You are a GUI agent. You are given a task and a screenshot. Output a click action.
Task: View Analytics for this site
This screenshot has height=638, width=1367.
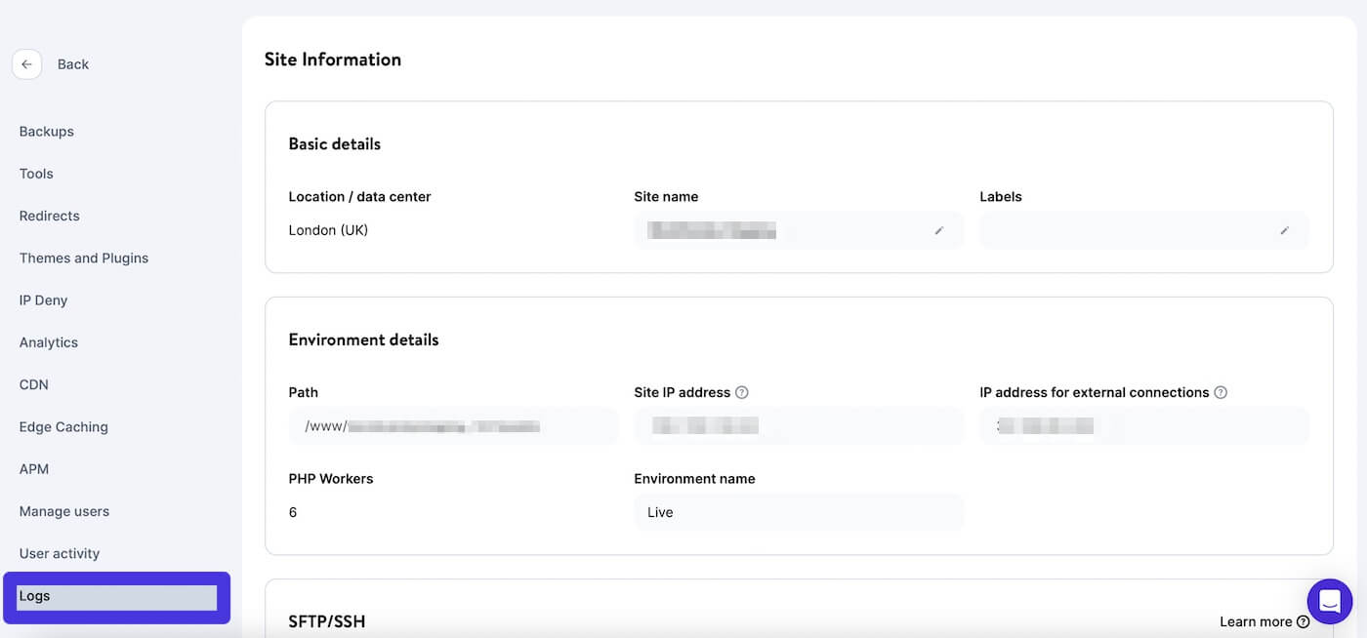click(48, 341)
